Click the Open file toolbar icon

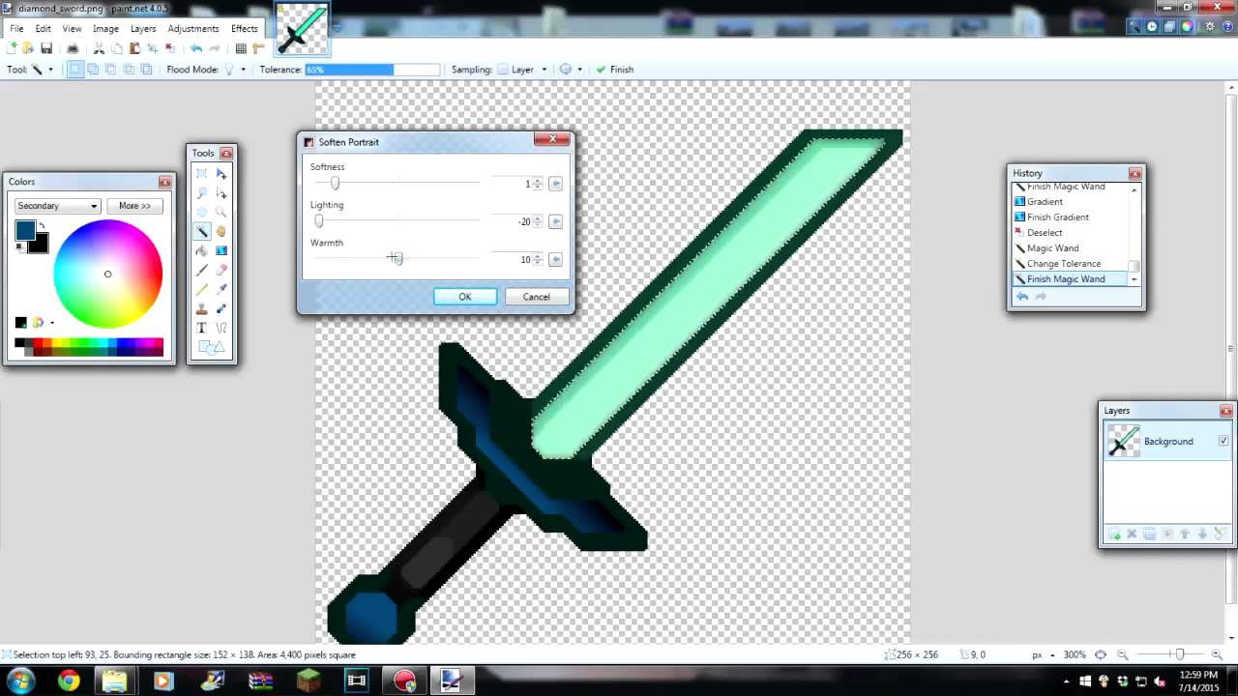(28, 48)
